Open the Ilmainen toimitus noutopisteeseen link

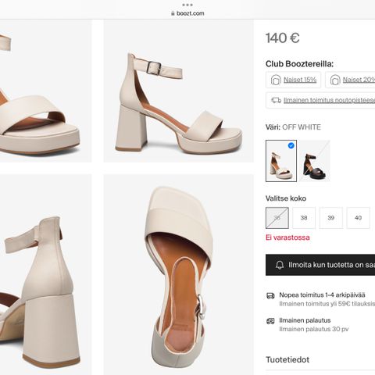[329, 100]
